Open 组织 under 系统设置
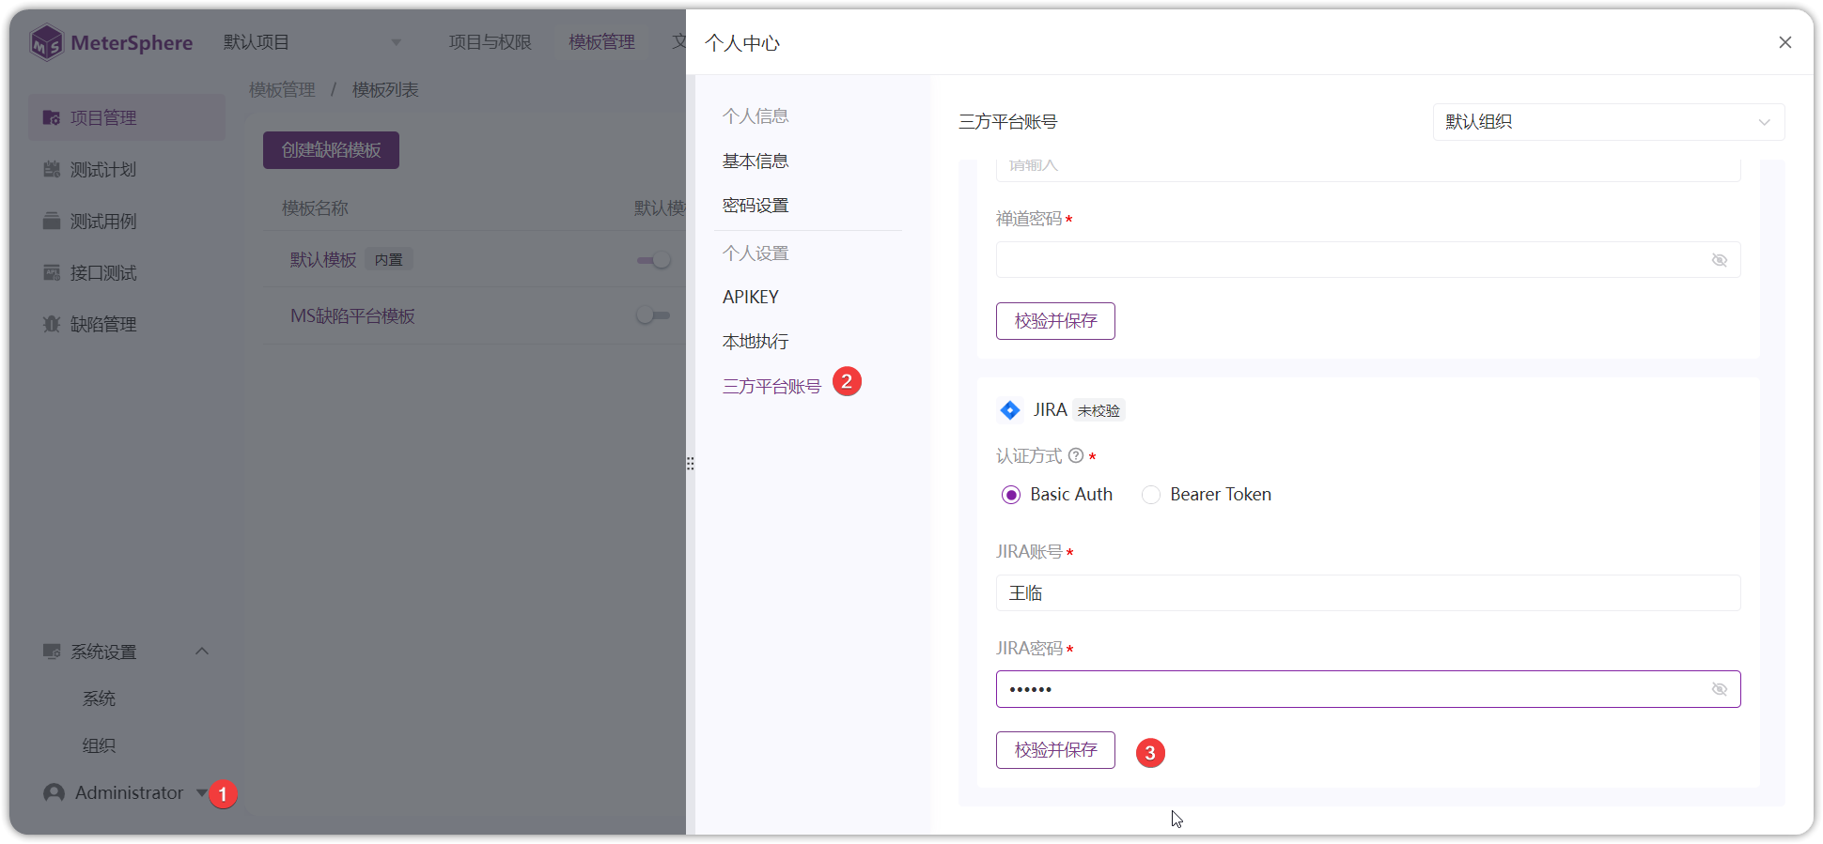This screenshot has height=844, width=1823. point(99,745)
